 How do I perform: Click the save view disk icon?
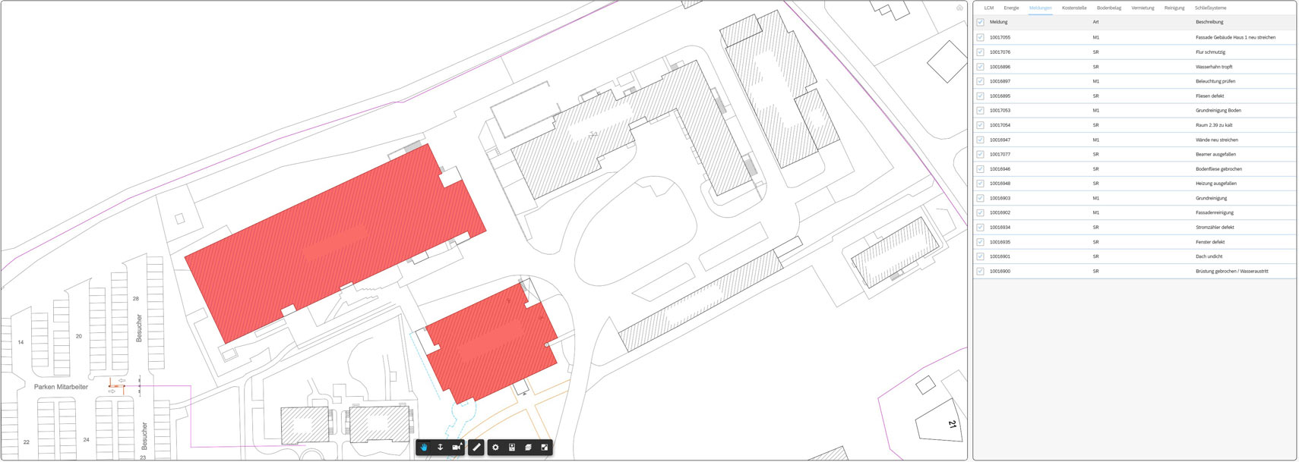(512, 448)
